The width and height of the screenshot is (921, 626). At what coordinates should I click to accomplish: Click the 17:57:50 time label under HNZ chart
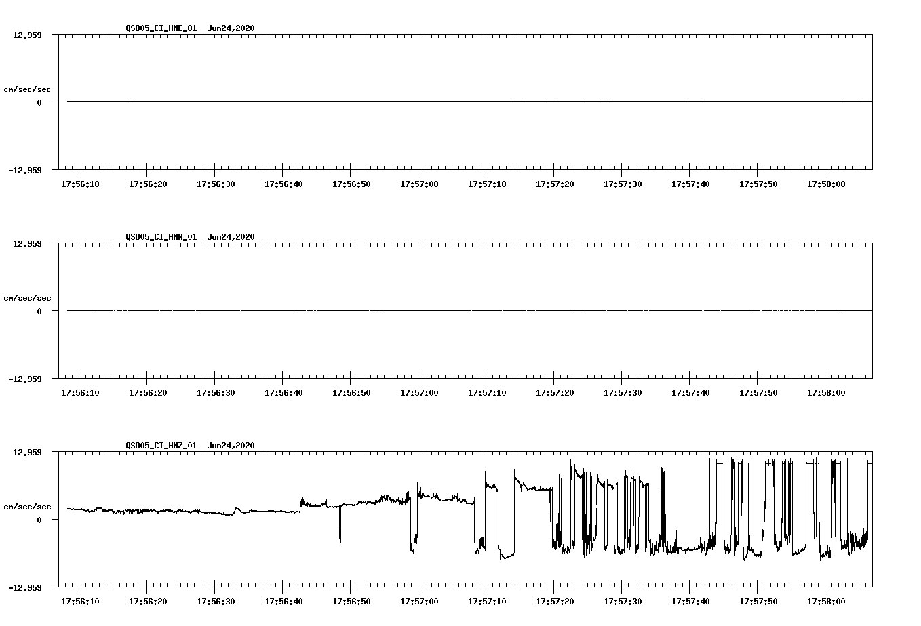coord(758,601)
